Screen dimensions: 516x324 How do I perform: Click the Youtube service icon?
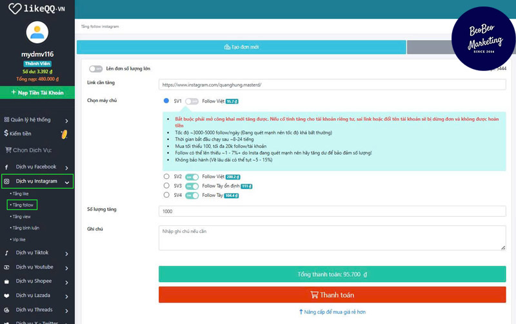6,267
